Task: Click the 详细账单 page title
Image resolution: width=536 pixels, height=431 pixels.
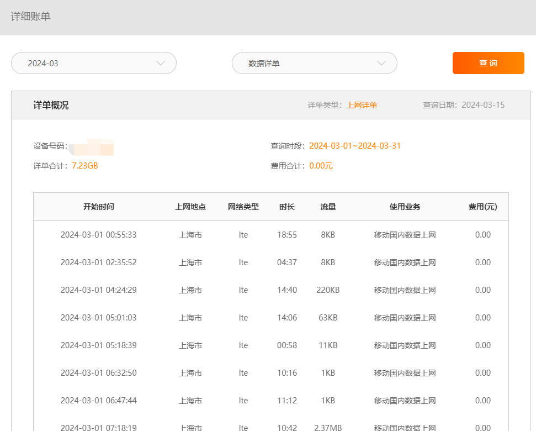Action: point(30,17)
